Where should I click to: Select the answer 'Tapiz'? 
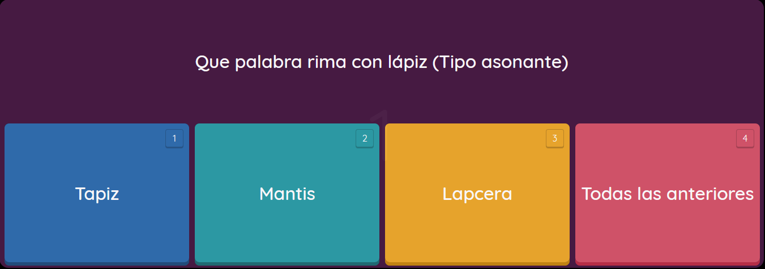[x=97, y=194]
